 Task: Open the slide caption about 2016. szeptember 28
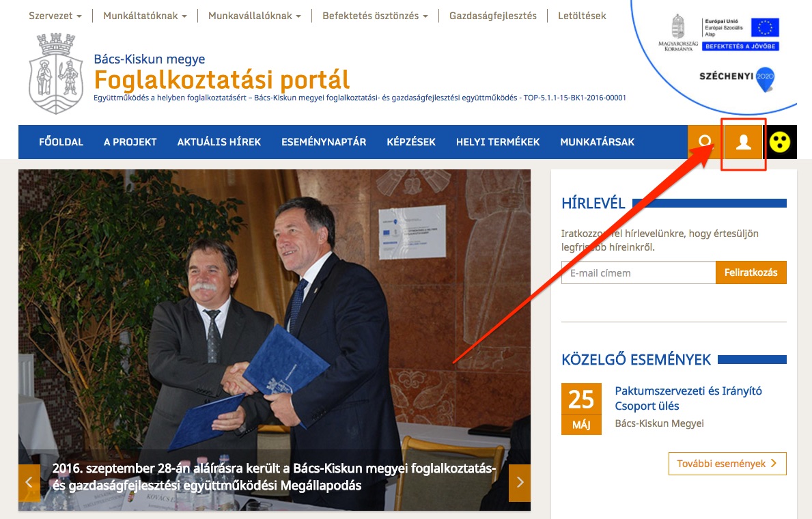(x=274, y=477)
